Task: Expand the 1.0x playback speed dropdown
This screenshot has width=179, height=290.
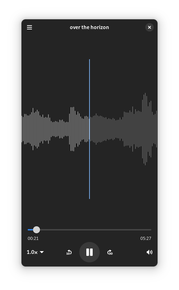Action: [x=35, y=252]
